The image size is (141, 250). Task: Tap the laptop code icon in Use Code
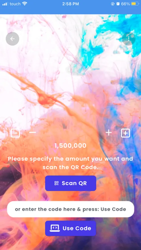55,228
